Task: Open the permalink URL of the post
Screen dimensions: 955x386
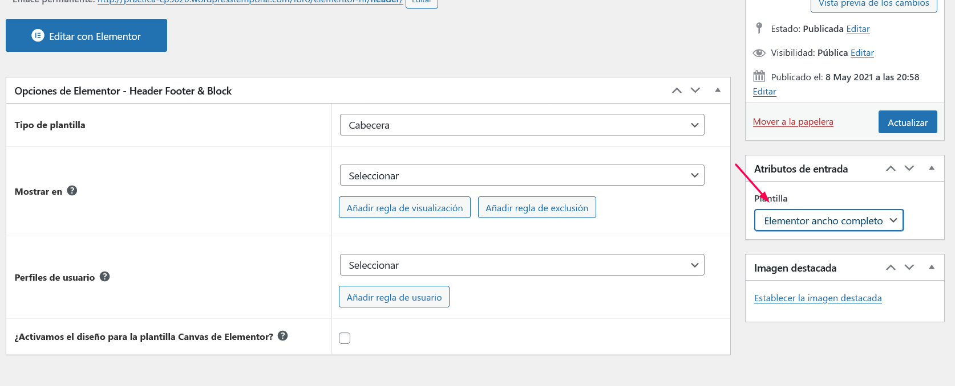Action: point(250,2)
